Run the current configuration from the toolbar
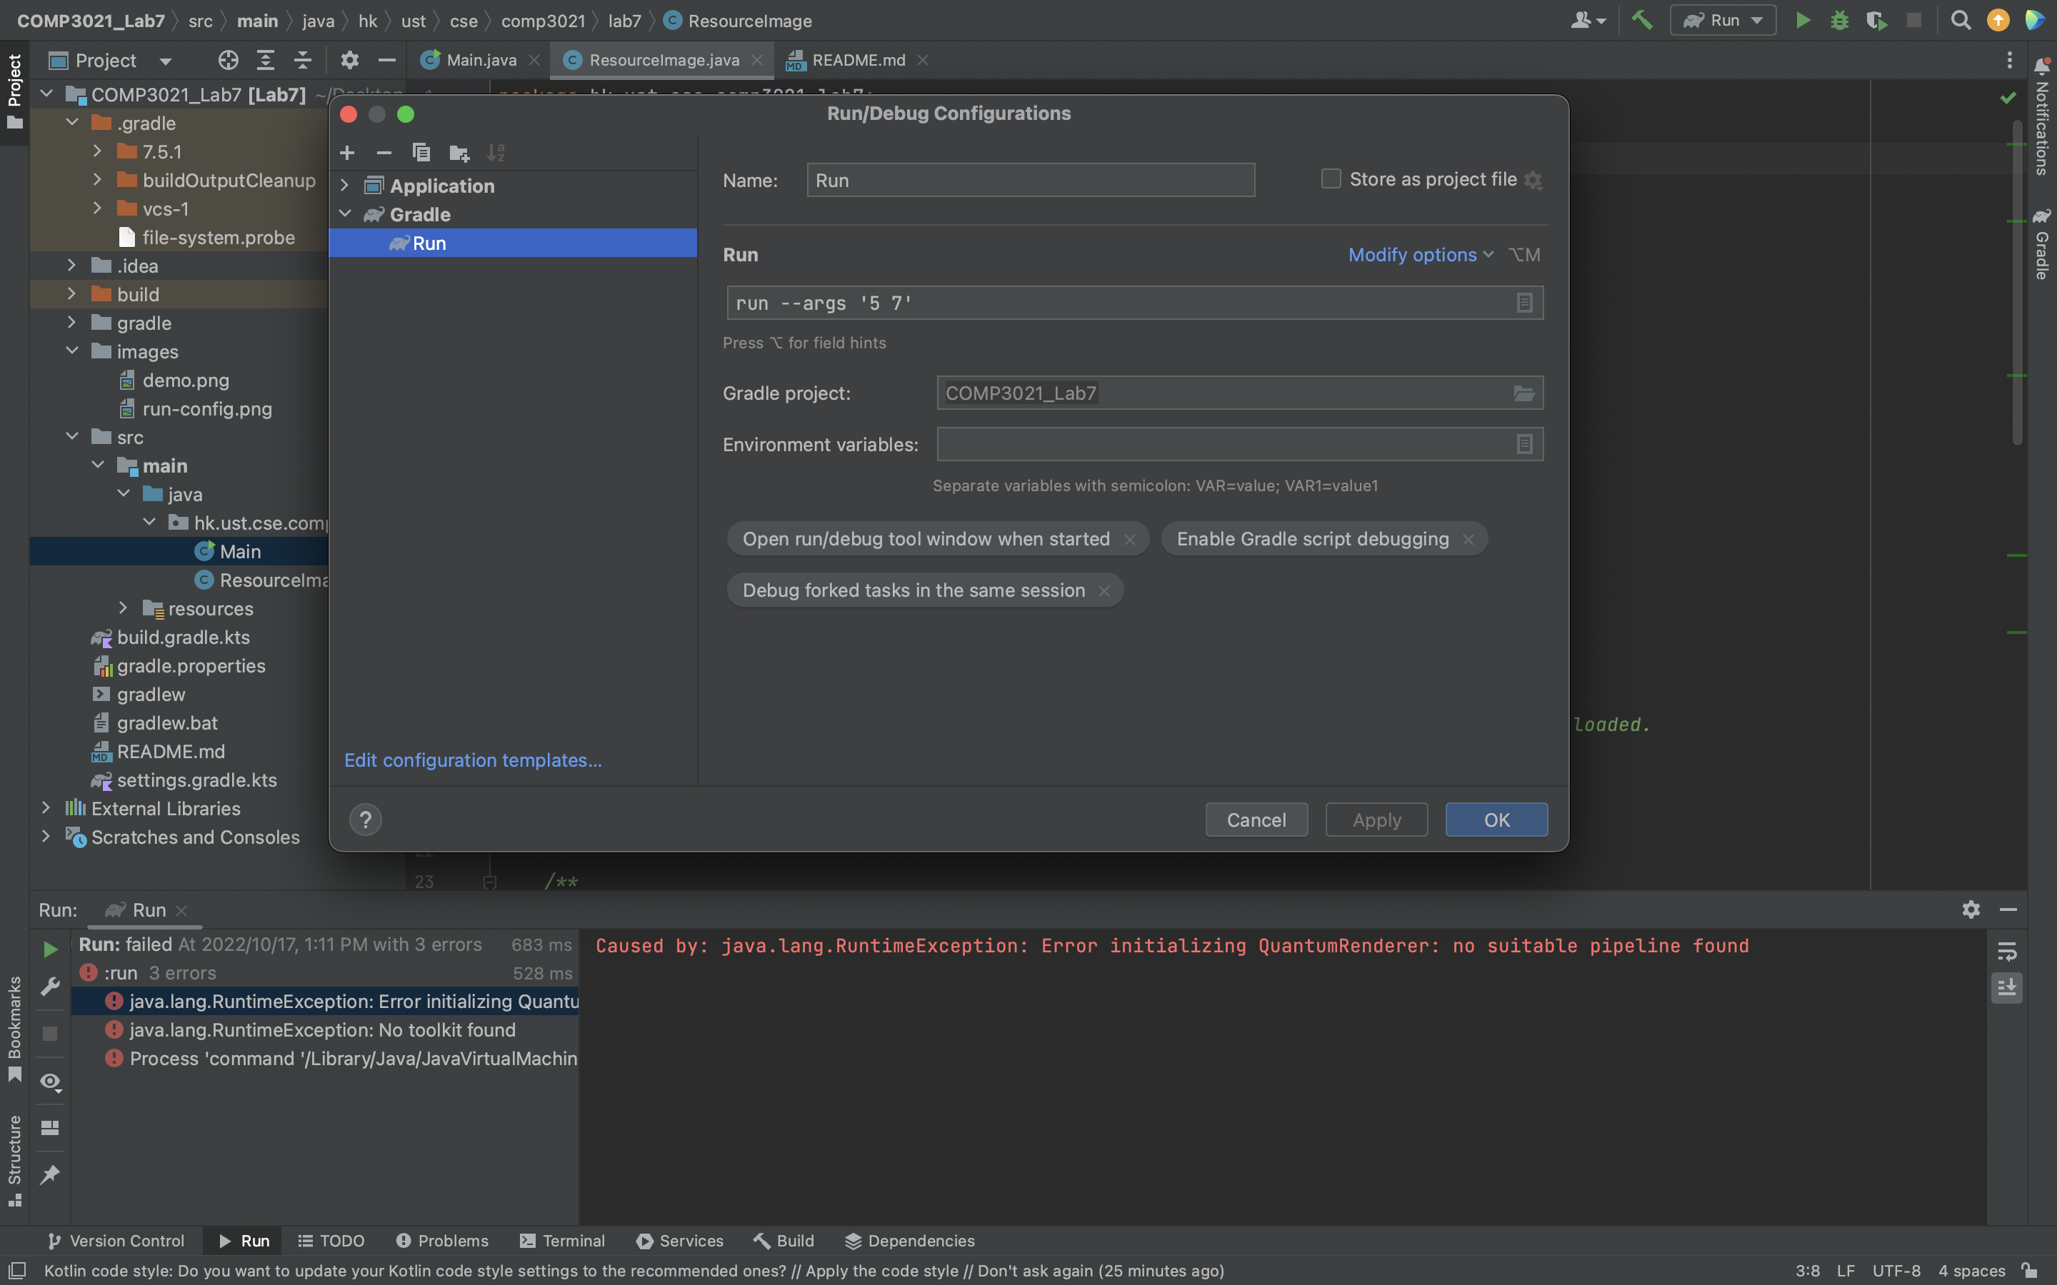This screenshot has height=1285, width=2057. pyautogui.click(x=1802, y=21)
